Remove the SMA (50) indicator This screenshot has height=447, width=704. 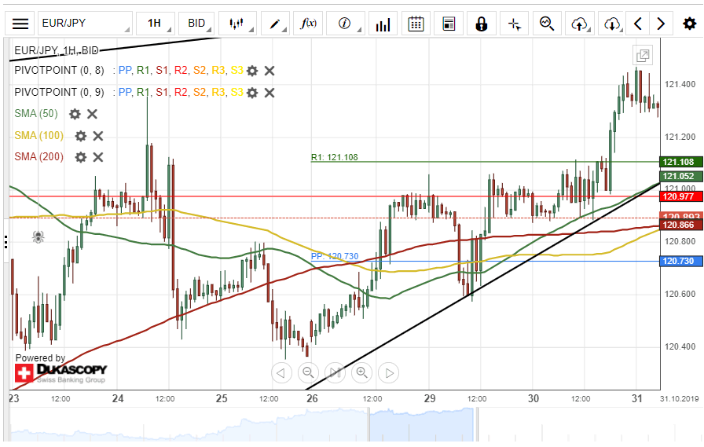pos(92,114)
